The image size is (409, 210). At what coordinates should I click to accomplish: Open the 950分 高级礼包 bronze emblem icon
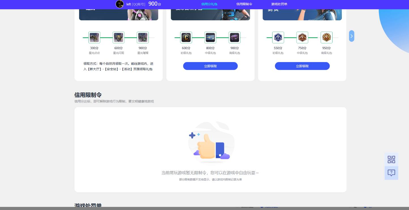pos(327,38)
